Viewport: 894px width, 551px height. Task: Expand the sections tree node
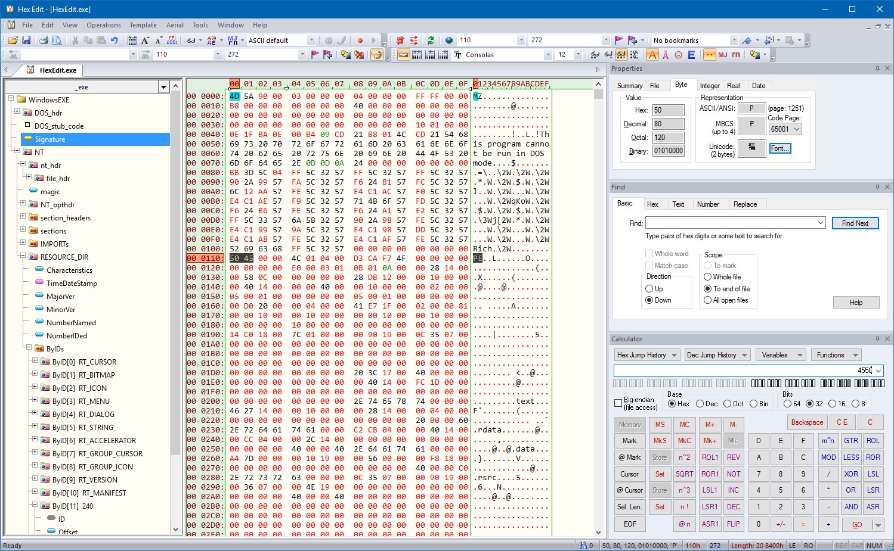[x=23, y=231]
